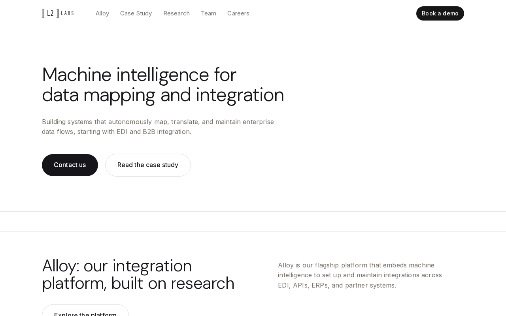Click the 'Alloy: our integration' heading line
506x316 pixels.
point(117,266)
